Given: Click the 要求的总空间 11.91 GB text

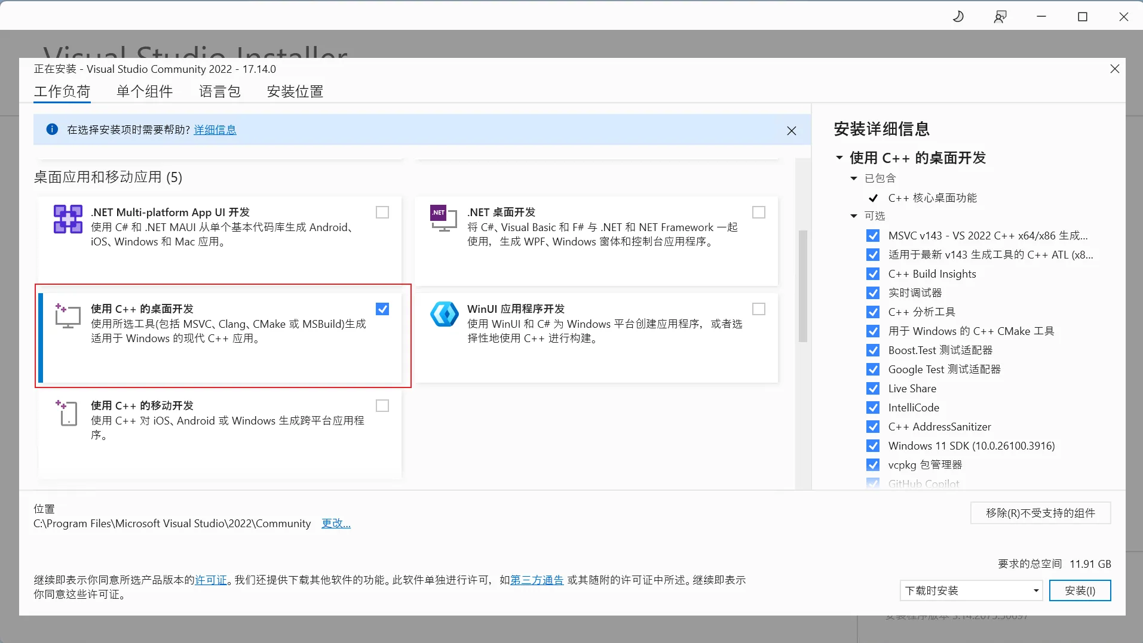Looking at the screenshot, I should click(1055, 564).
